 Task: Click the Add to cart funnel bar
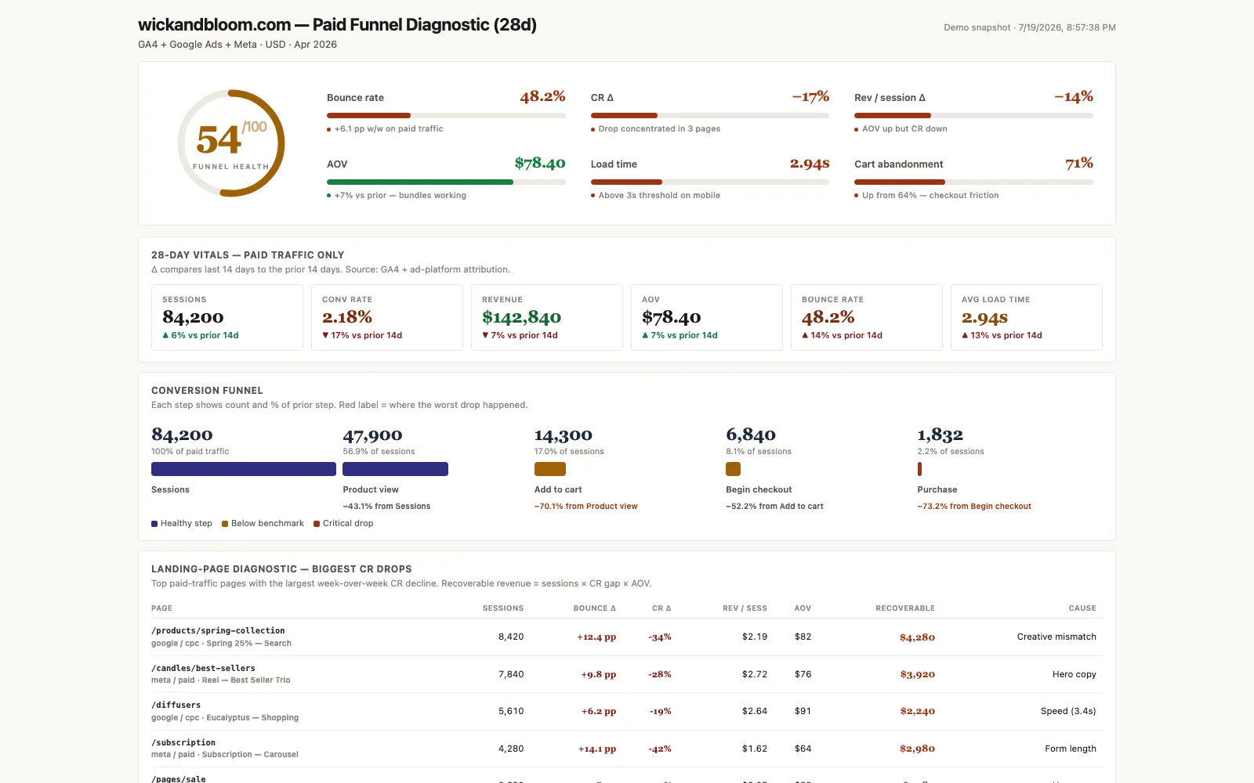pyautogui.click(x=550, y=469)
